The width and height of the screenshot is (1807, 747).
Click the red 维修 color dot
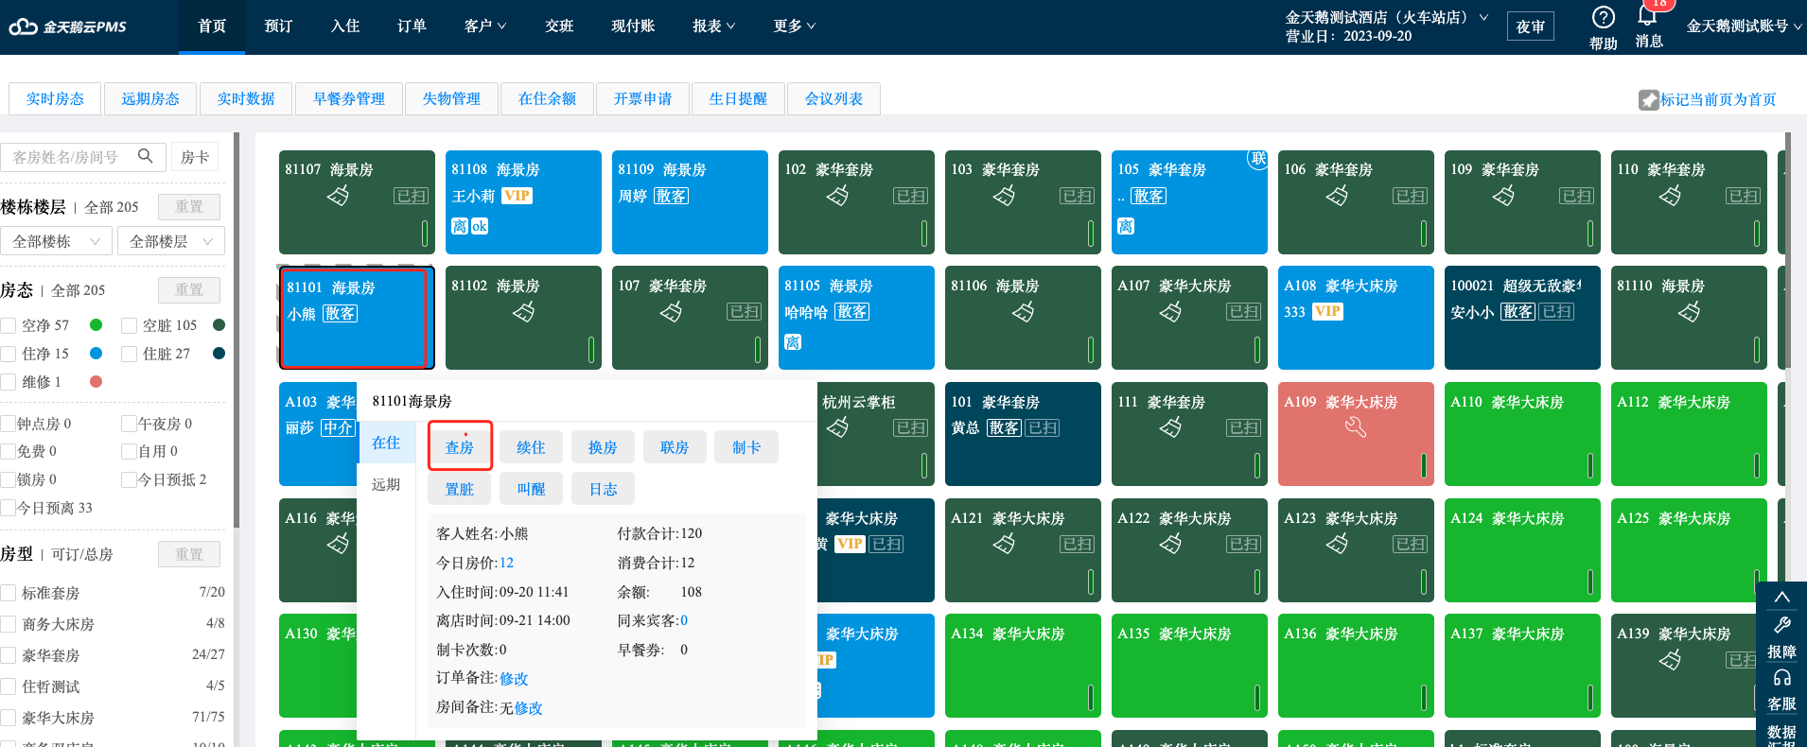96,382
